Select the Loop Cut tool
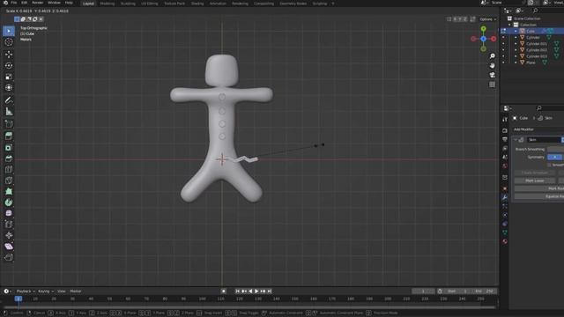The height and width of the screenshot is (317, 564). pyautogui.click(x=9, y=169)
